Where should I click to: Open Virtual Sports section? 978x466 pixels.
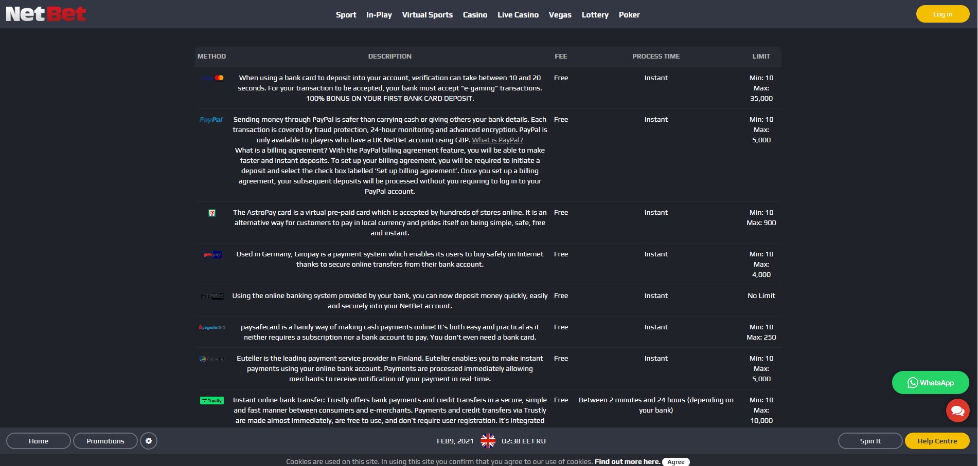(x=428, y=15)
